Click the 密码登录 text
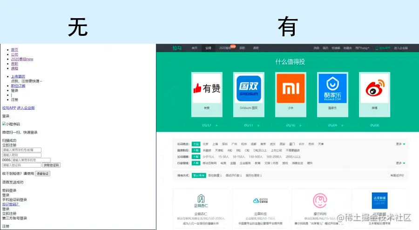The image size is (419, 230). click(x=9, y=190)
